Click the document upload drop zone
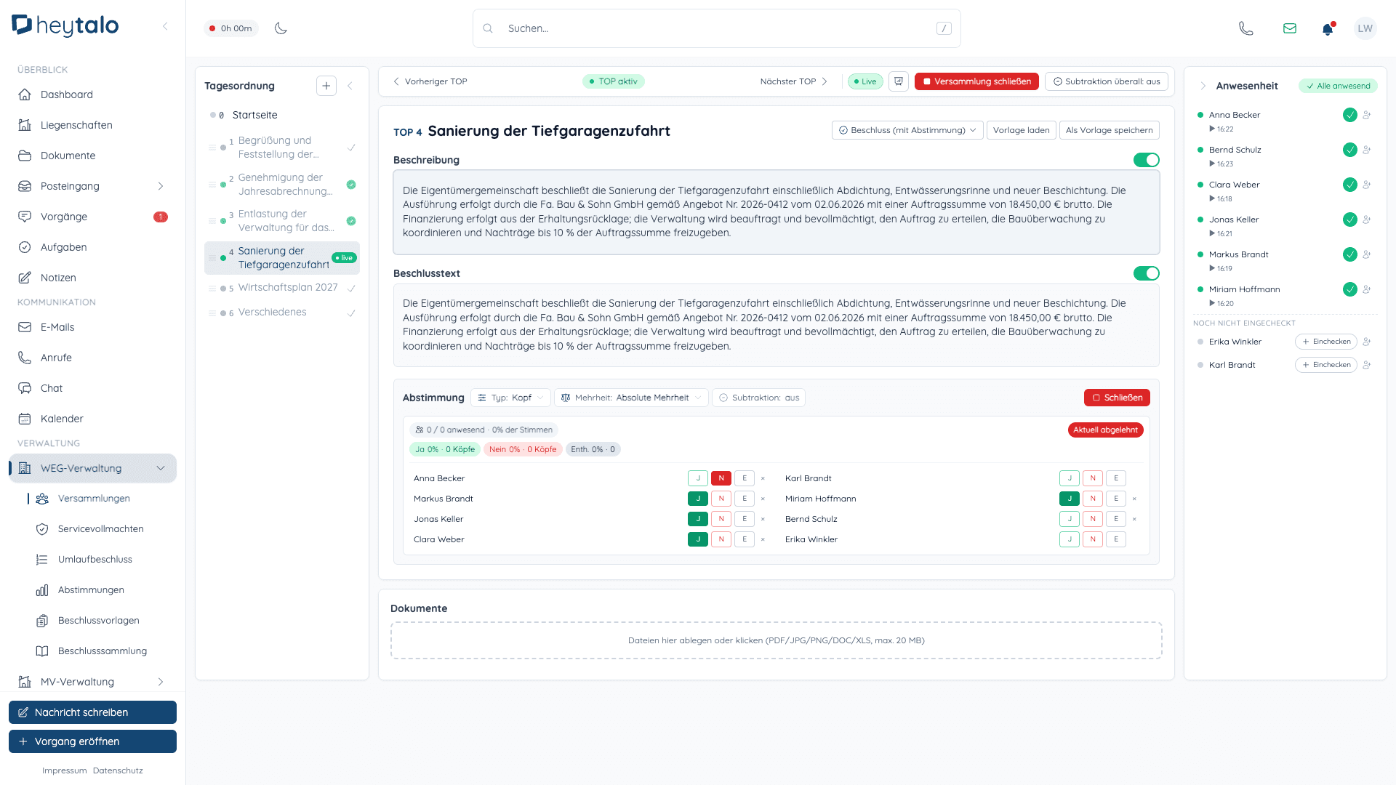 pyautogui.click(x=776, y=640)
